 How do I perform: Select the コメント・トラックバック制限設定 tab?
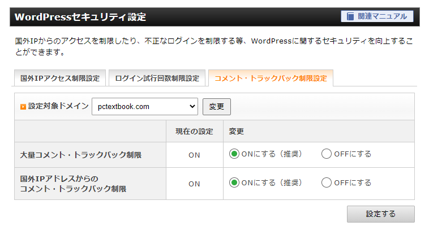[x=271, y=79]
